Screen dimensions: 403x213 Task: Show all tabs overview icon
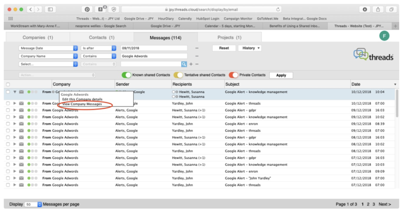(x=391, y=10)
